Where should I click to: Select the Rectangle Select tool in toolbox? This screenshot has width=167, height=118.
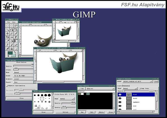[8, 26]
